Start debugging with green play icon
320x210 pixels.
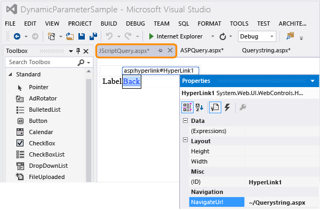151,36
